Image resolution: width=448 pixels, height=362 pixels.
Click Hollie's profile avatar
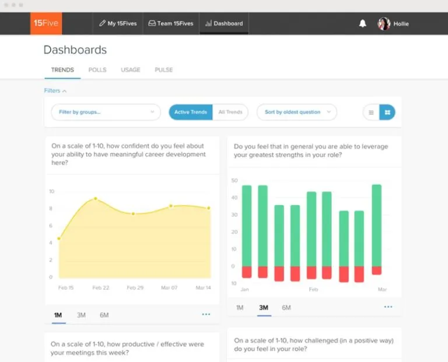383,24
